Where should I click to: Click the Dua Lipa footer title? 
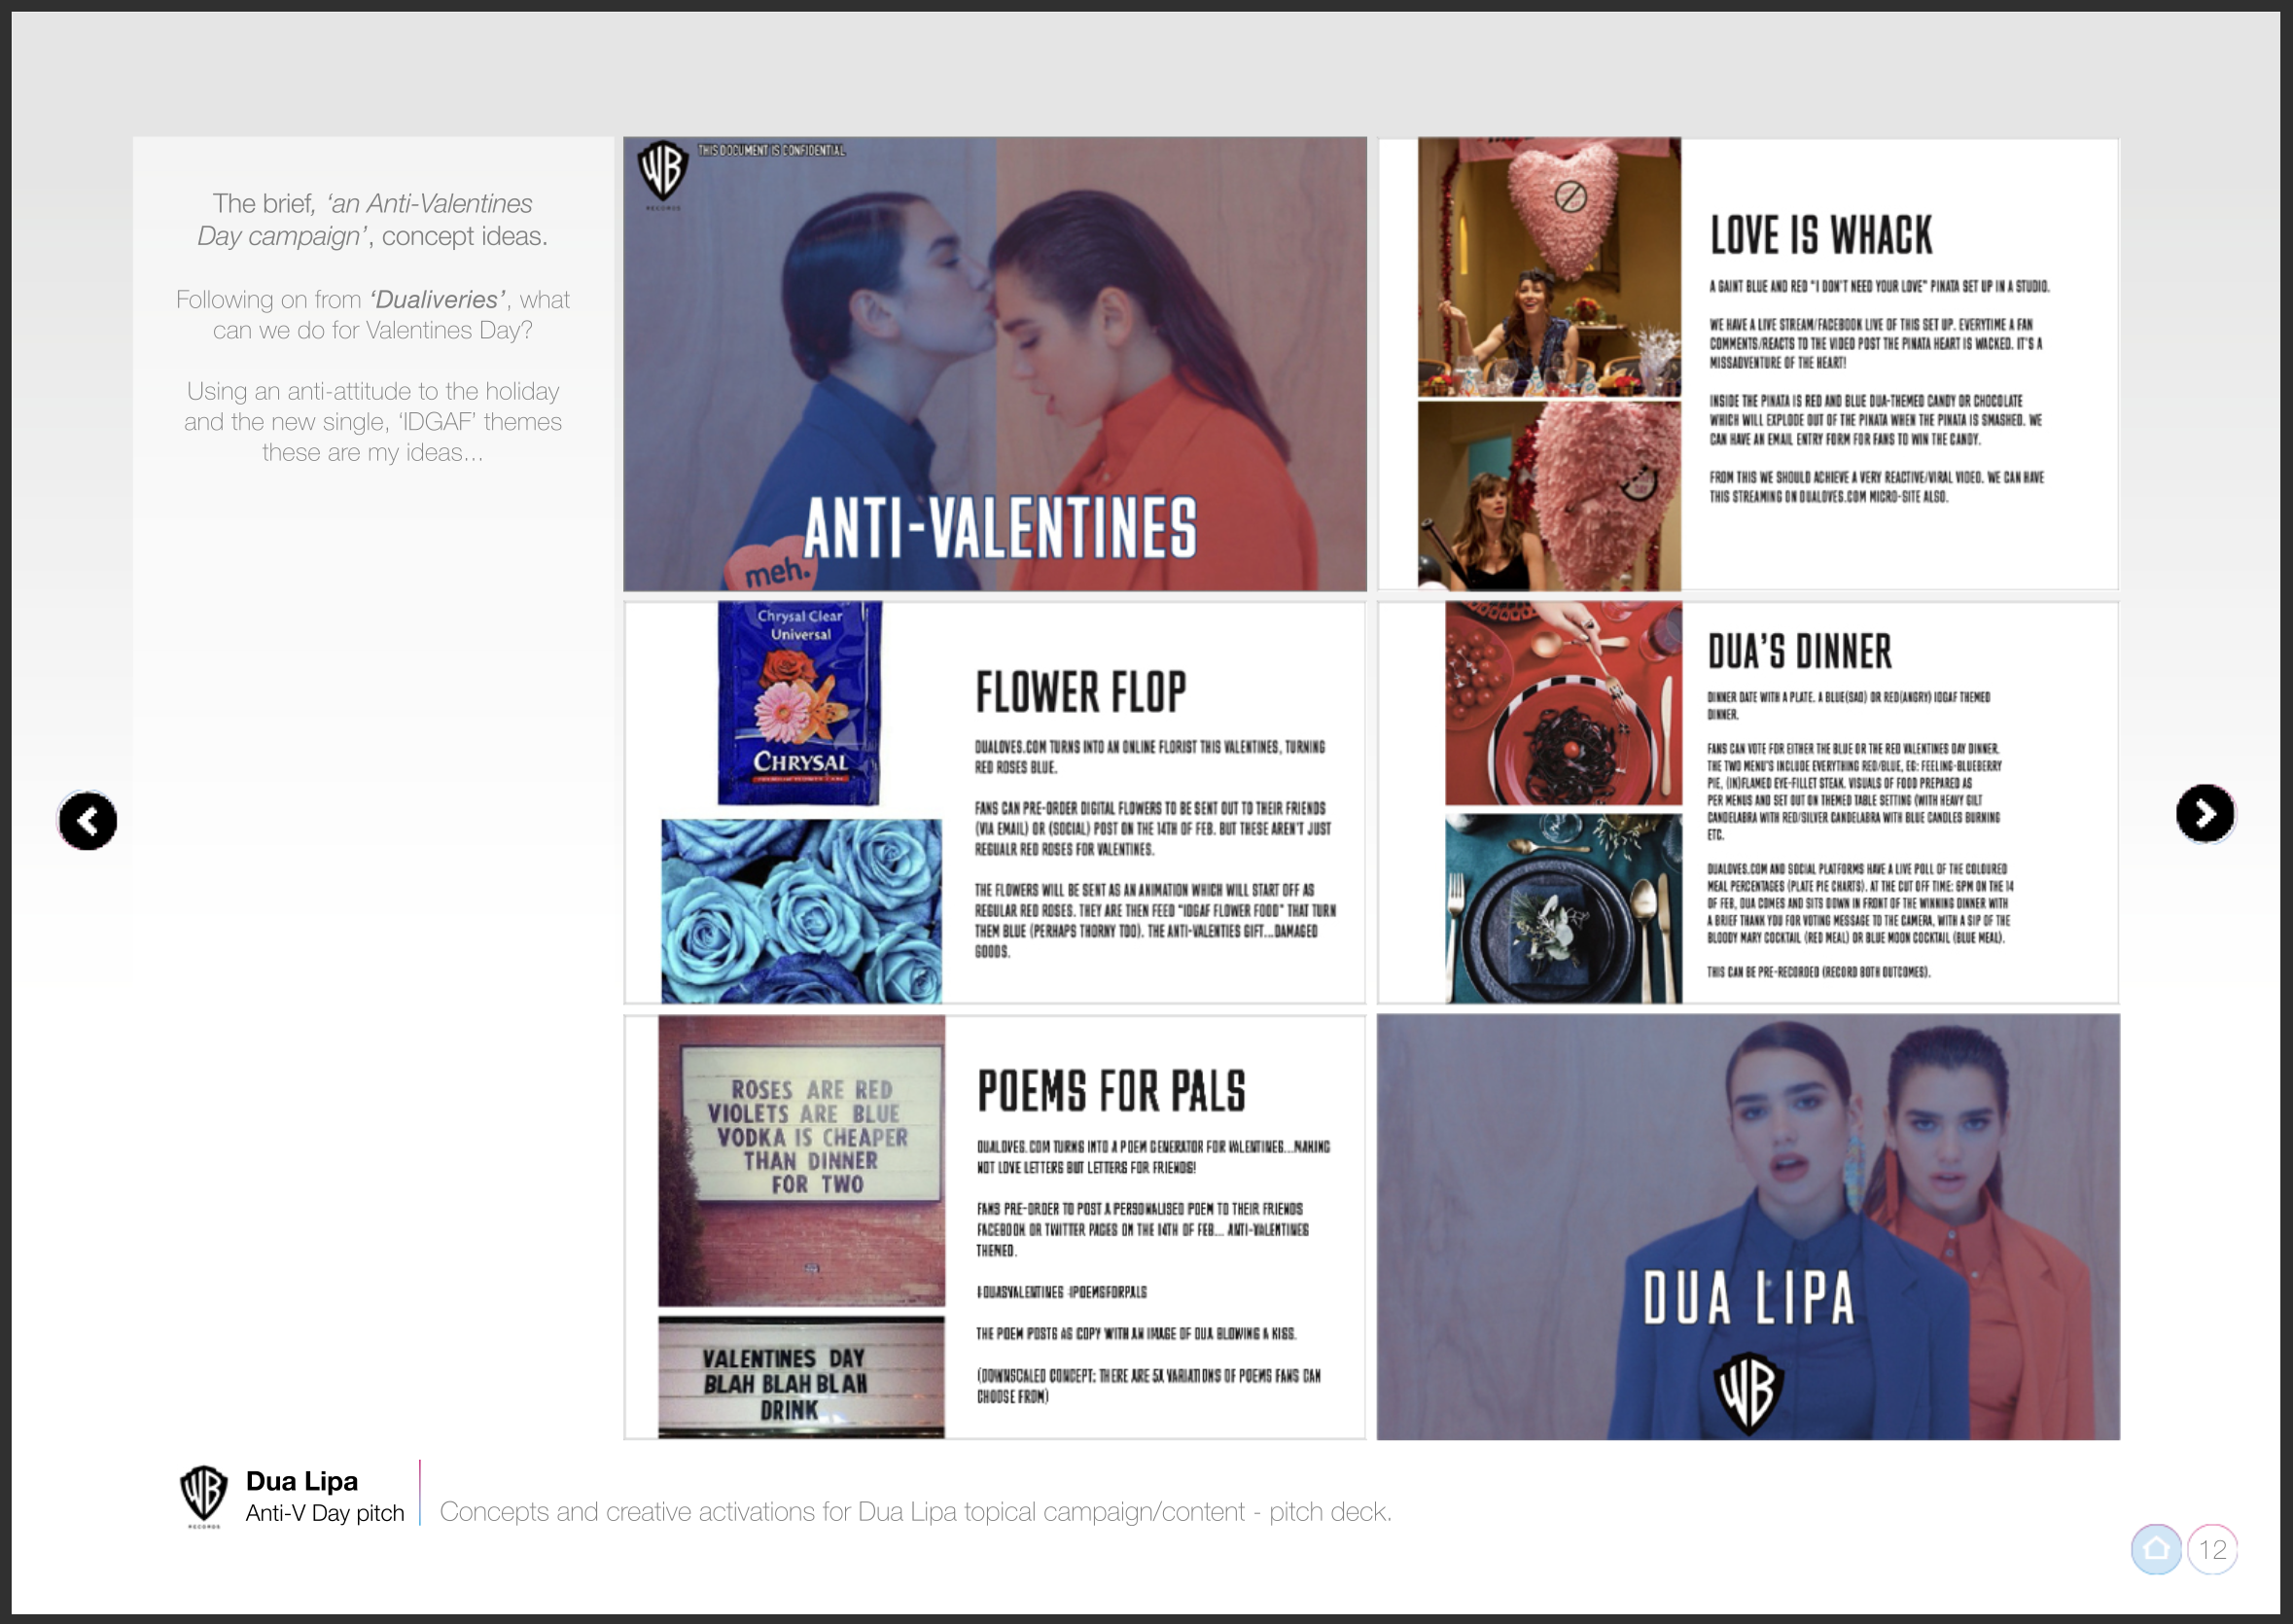pos(302,1480)
